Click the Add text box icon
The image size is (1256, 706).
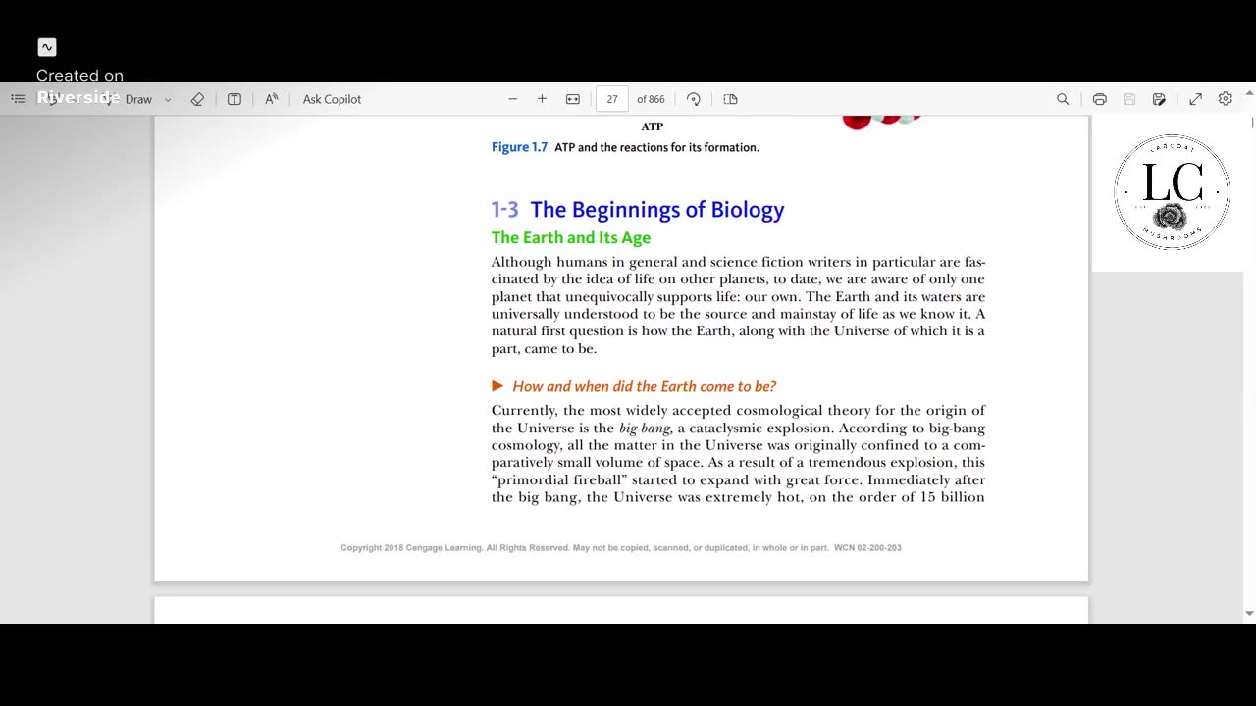click(235, 99)
